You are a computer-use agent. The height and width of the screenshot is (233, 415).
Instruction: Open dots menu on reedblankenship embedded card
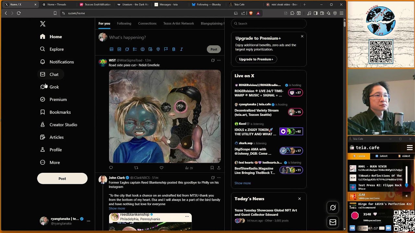(187, 216)
